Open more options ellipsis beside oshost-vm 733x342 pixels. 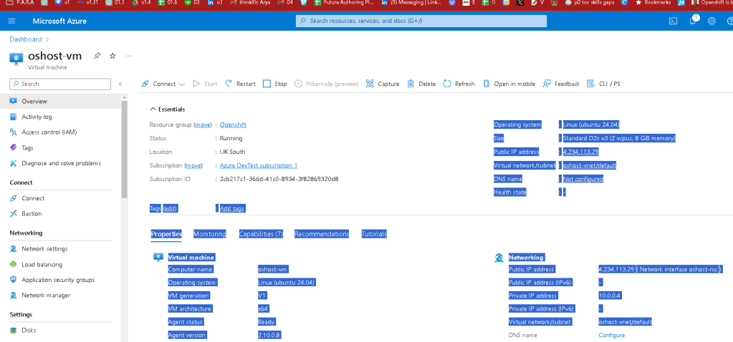[128, 56]
